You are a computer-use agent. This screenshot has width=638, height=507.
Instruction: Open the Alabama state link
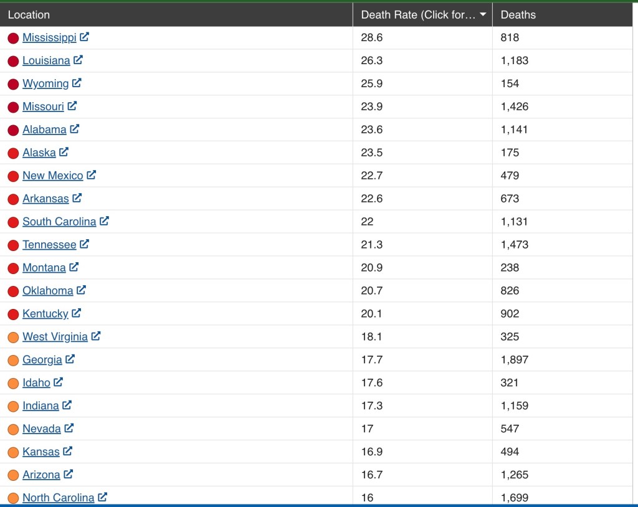tap(44, 130)
